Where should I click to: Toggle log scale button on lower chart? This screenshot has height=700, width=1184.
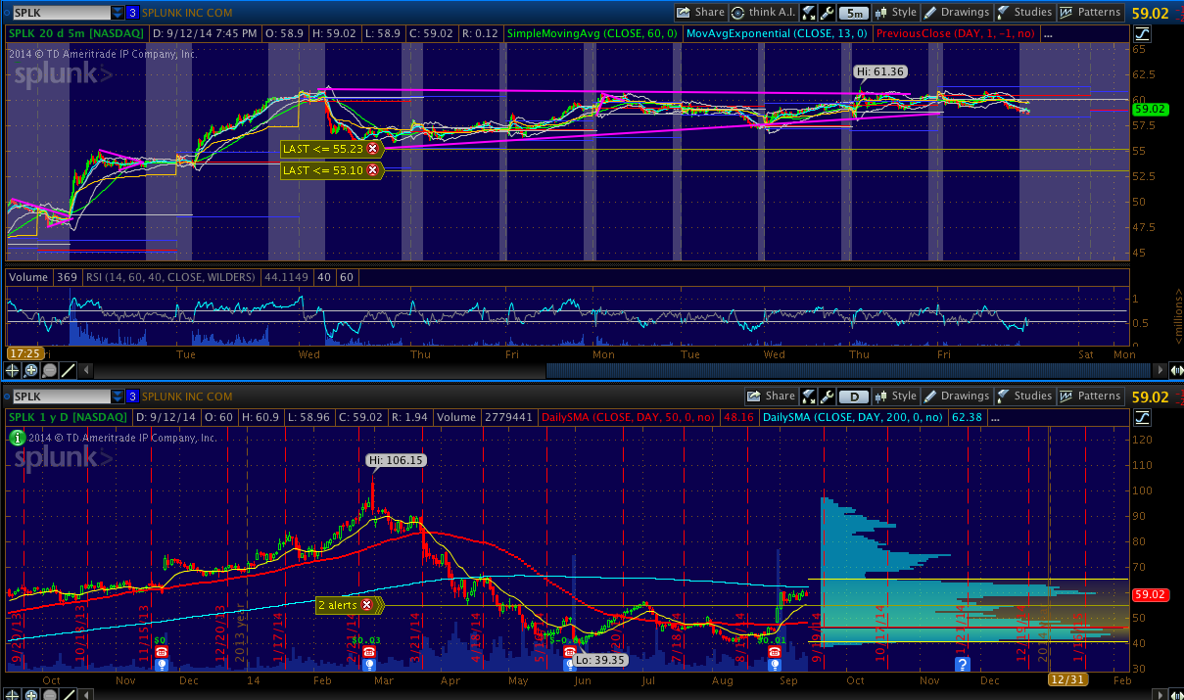click(1143, 417)
